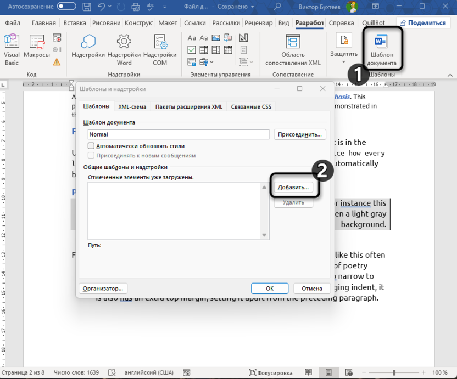Expand the Protect (Защитить) dropdown

[344, 61]
